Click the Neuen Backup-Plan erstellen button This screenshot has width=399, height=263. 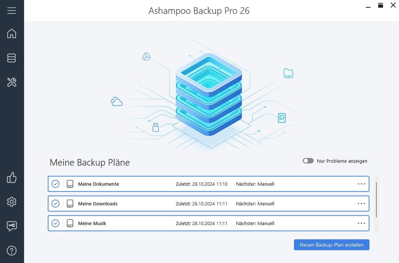pos(331,245)
